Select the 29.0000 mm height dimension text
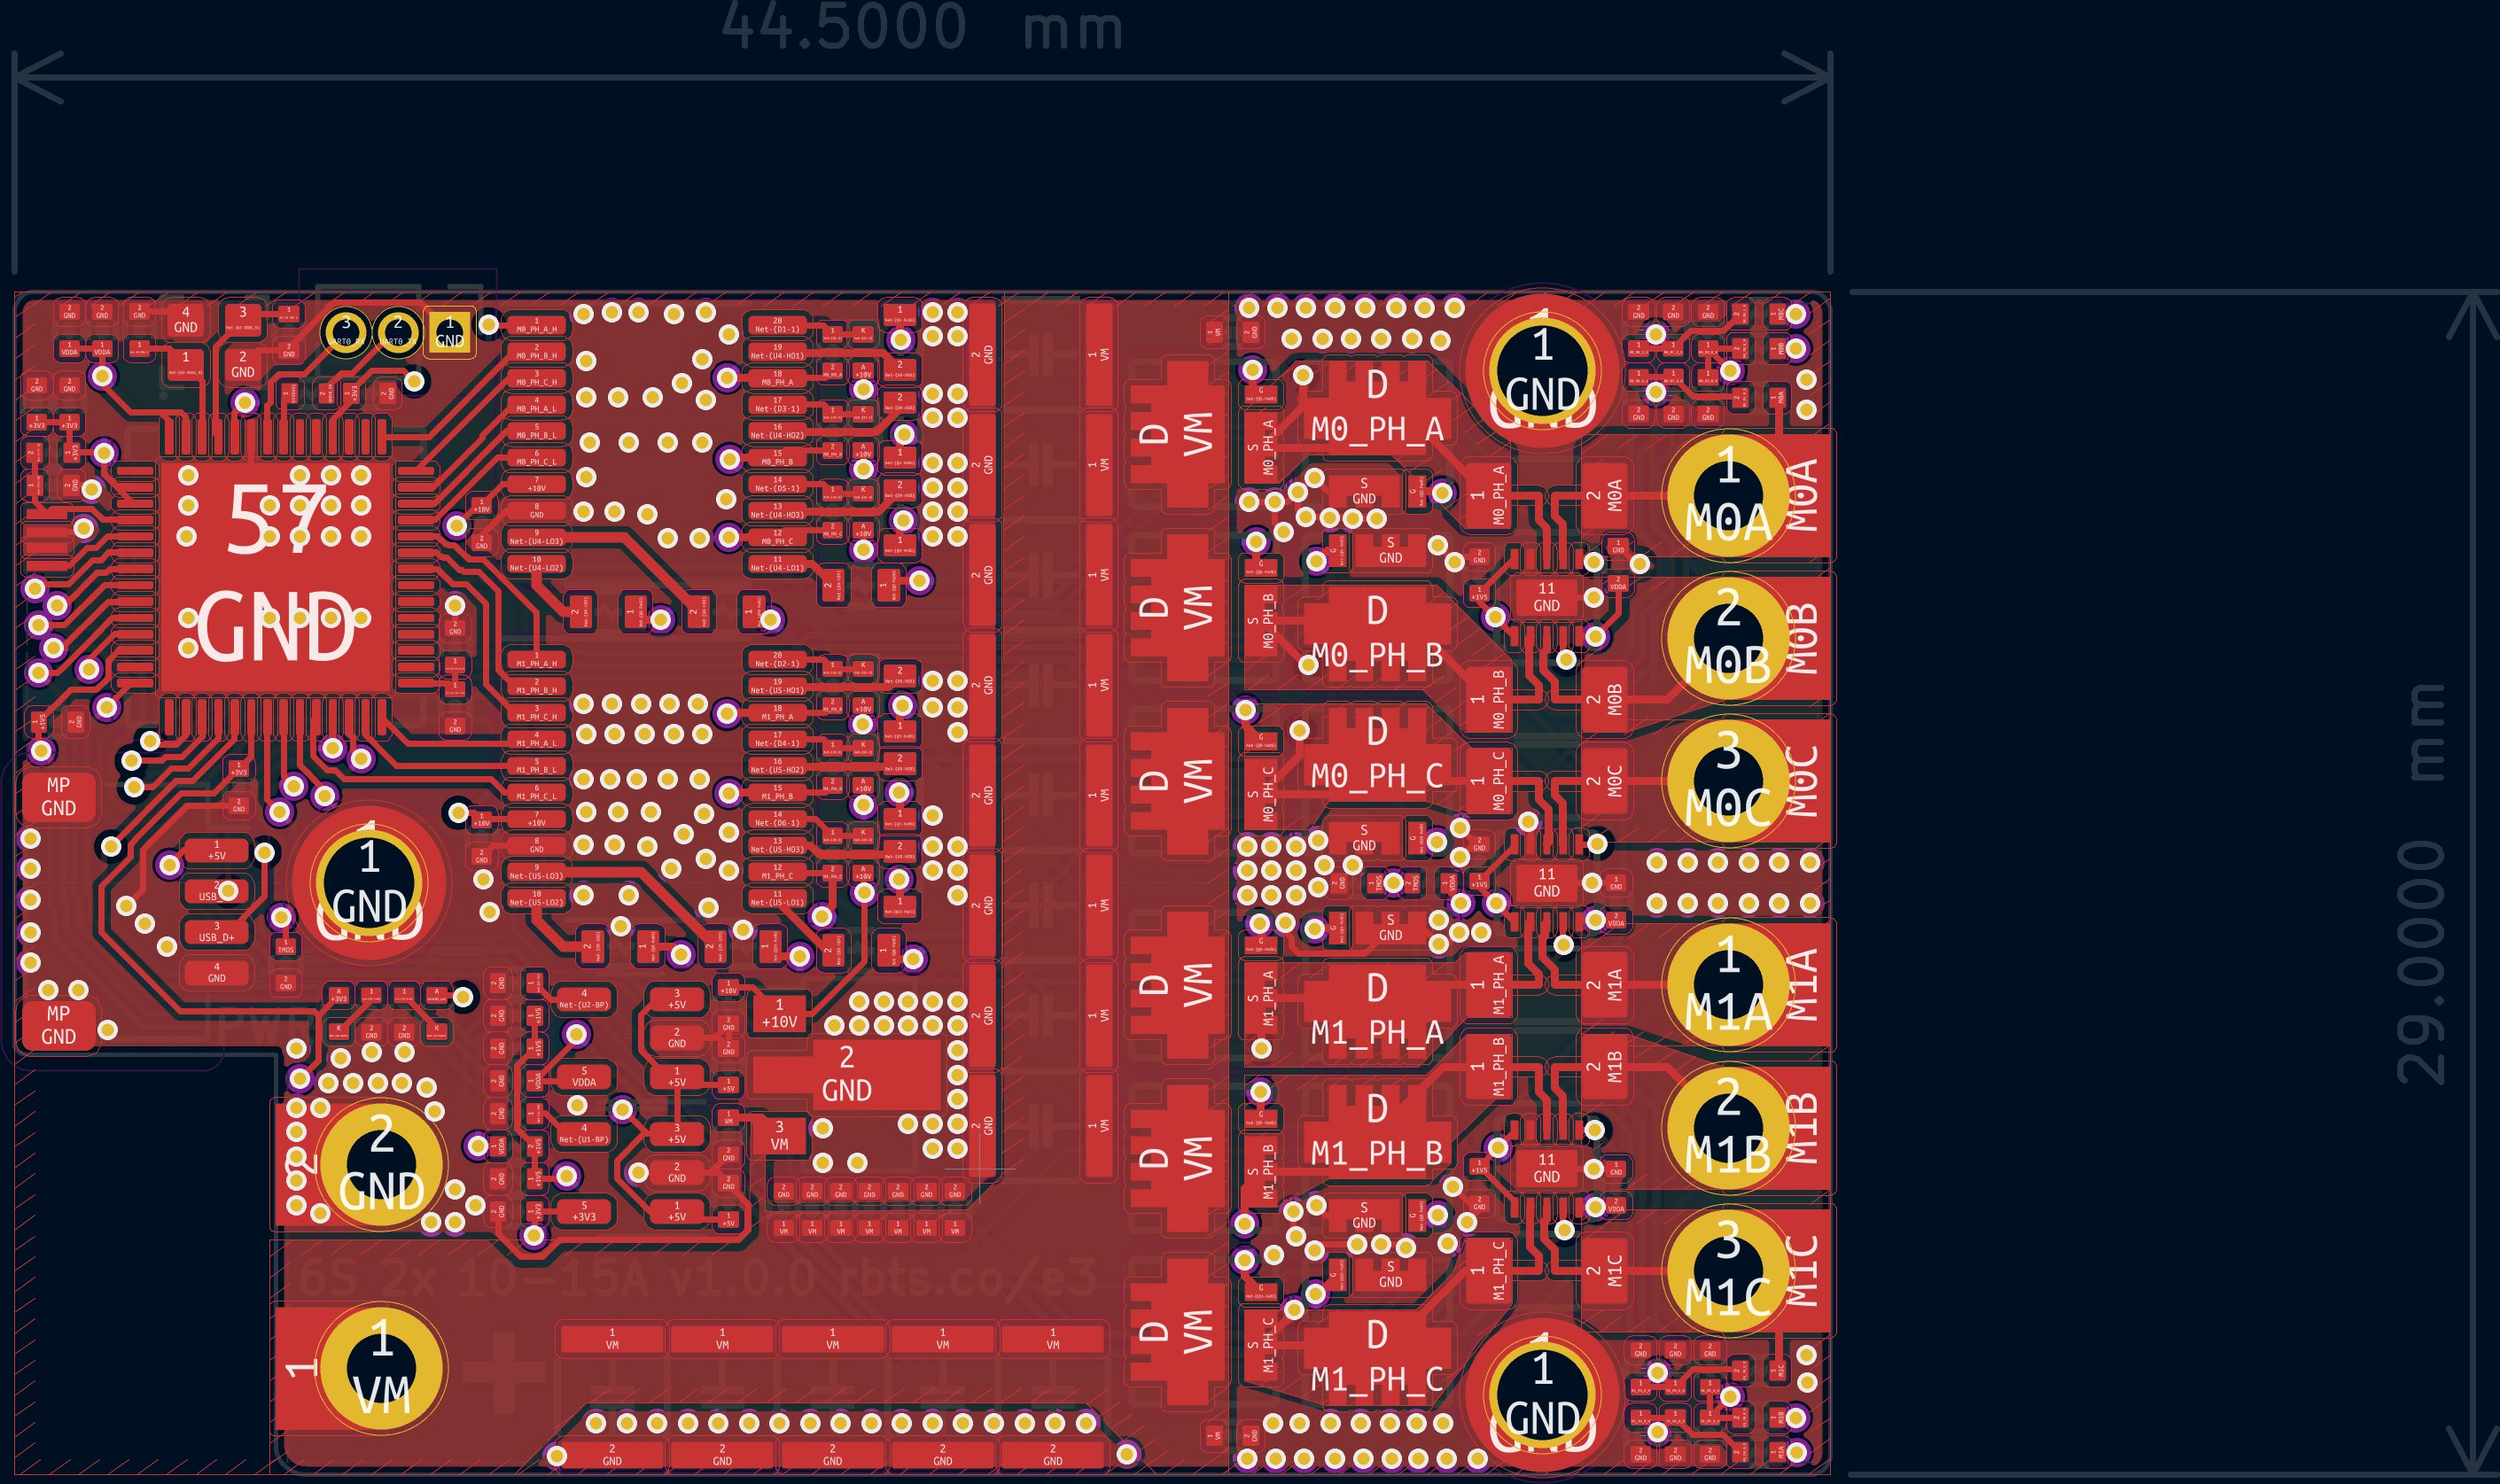Viewport: 2500px width, 1484px height. point(2421,884)
